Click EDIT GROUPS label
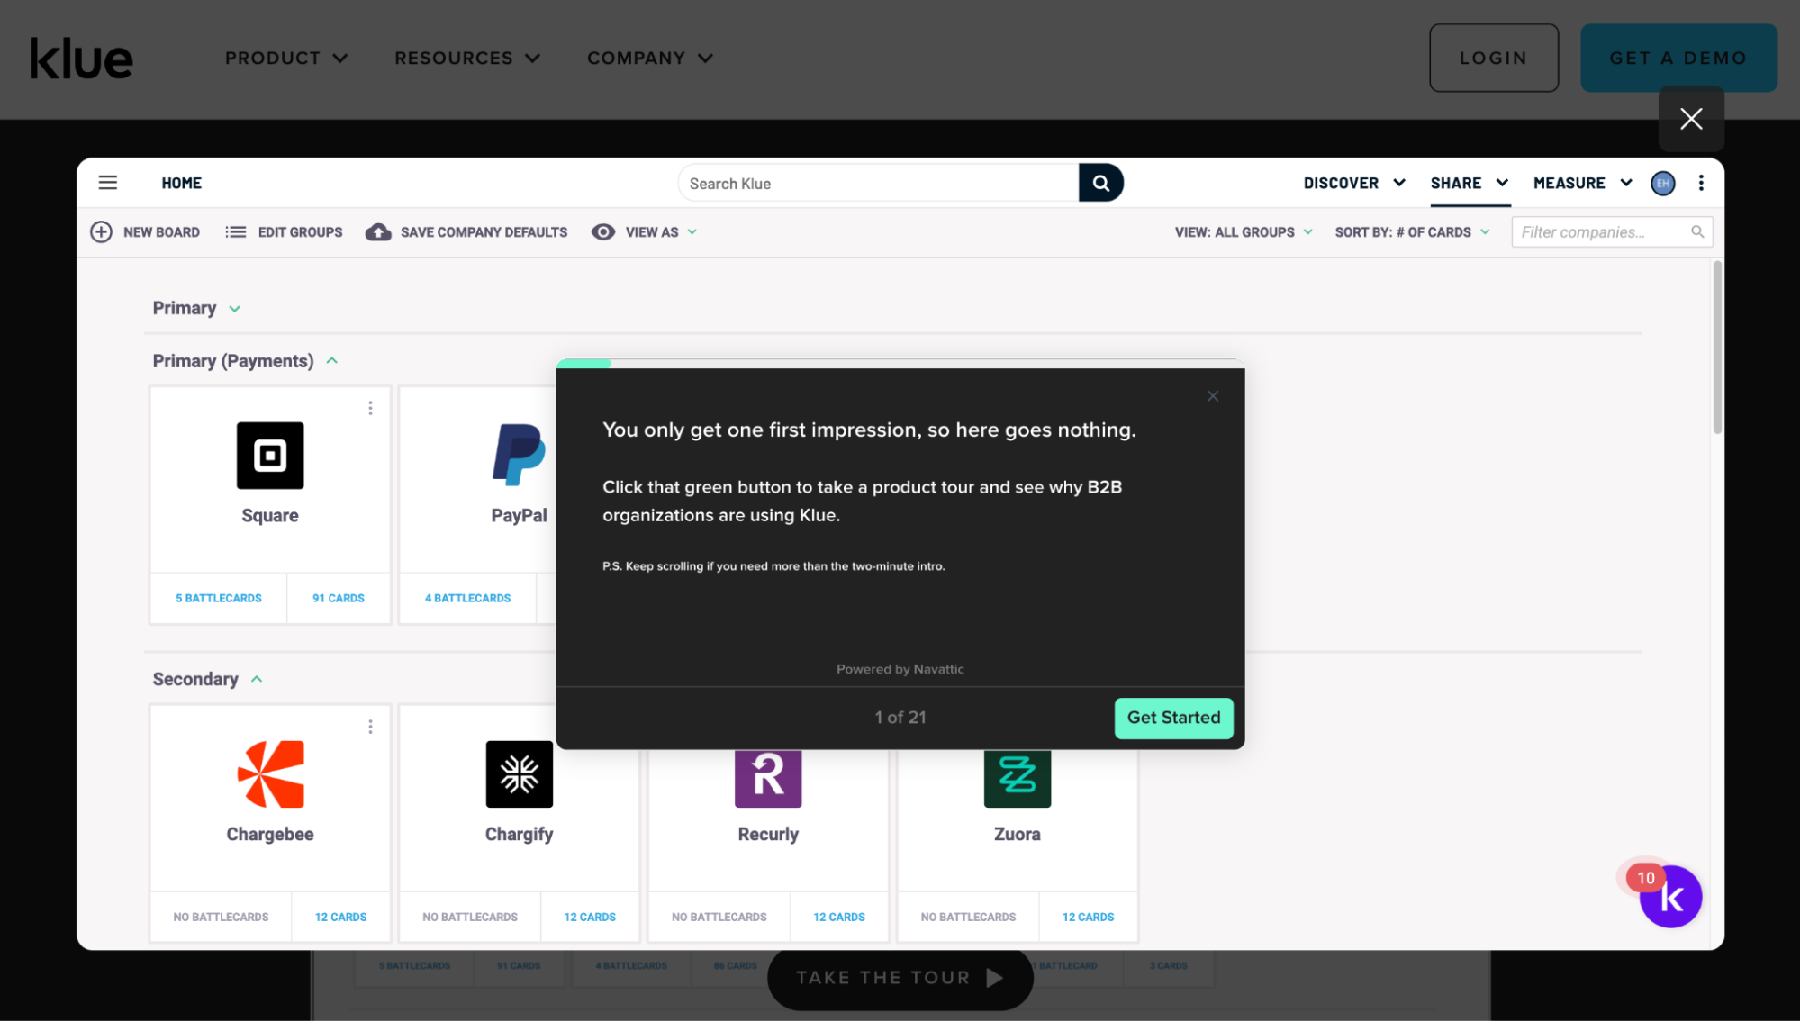Viewport: 1800px width, 1022px height. click(x=300, y=231)
